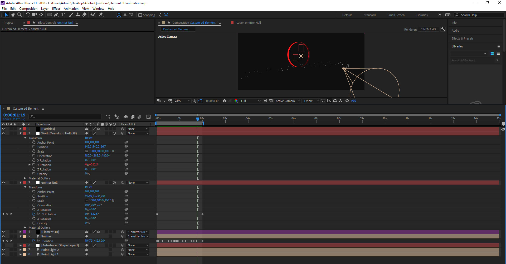Select the Hand tool
This screenshot has height=264, width=506.
13,15
